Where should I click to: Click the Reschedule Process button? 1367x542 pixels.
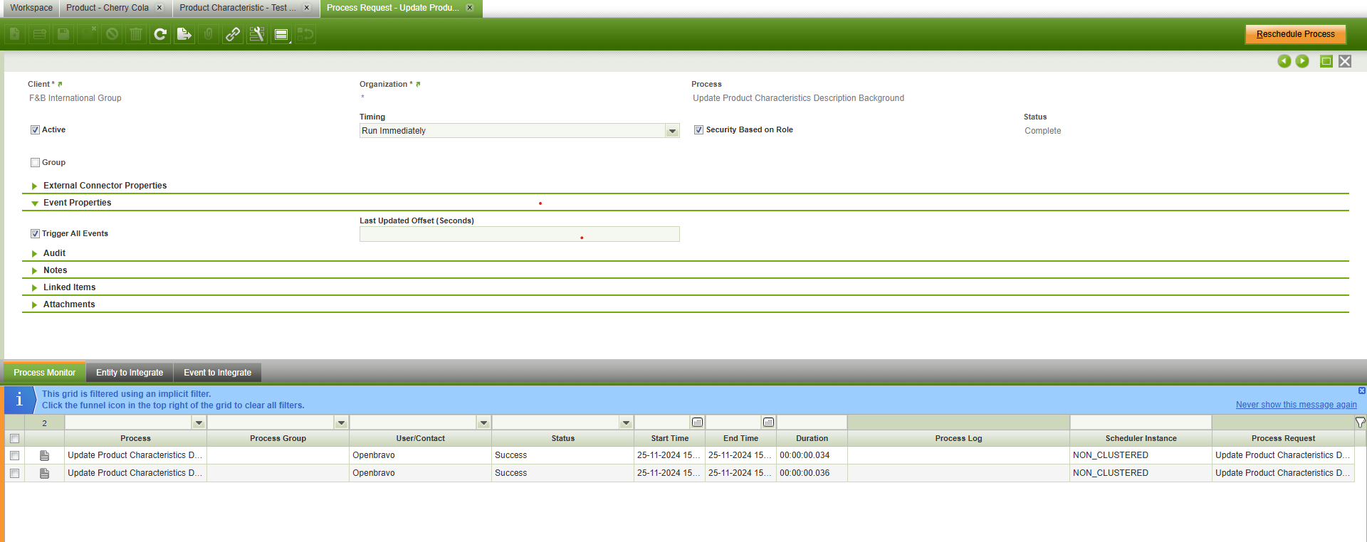[x=1295, y=34]
